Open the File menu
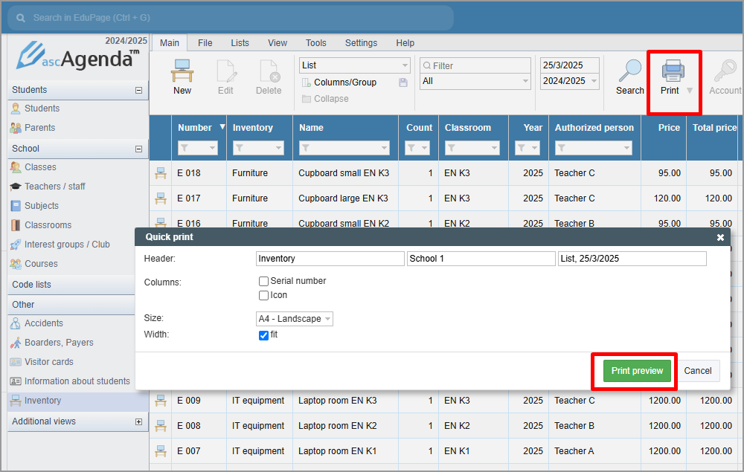This screenshot has width=744, height=472. pos(205,42)
